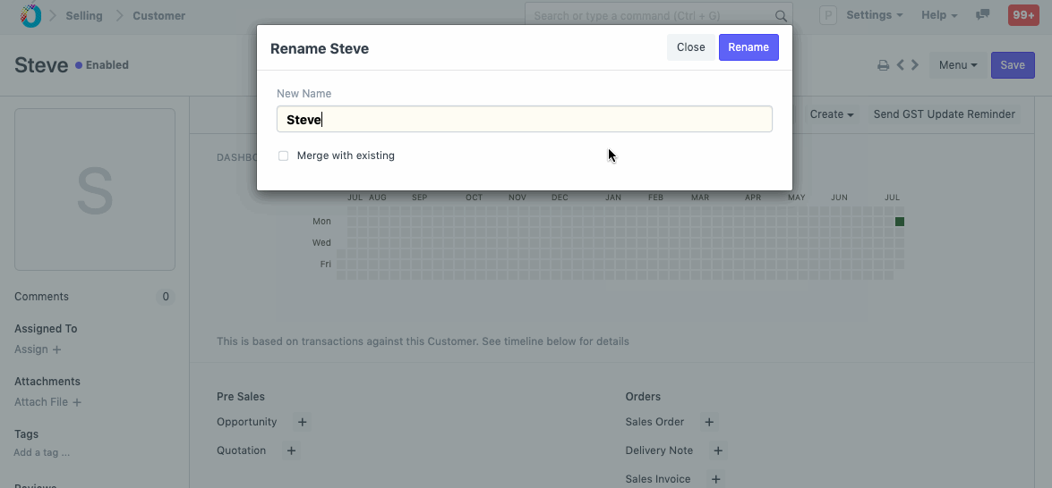Open the Sales Order link
Screen dimensions: 1052x488
[x=654, y=422]
